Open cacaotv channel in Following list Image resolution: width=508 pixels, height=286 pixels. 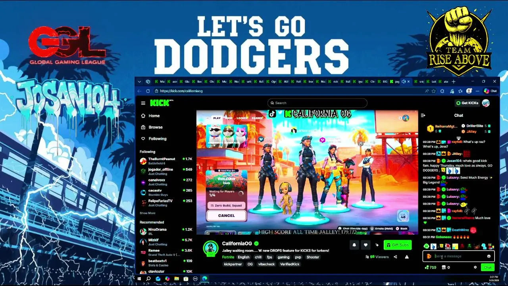[x=166, y=192]
